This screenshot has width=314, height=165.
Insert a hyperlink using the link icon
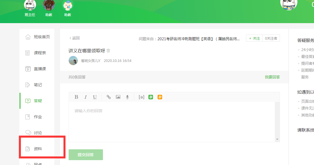[x=109, y=97]
